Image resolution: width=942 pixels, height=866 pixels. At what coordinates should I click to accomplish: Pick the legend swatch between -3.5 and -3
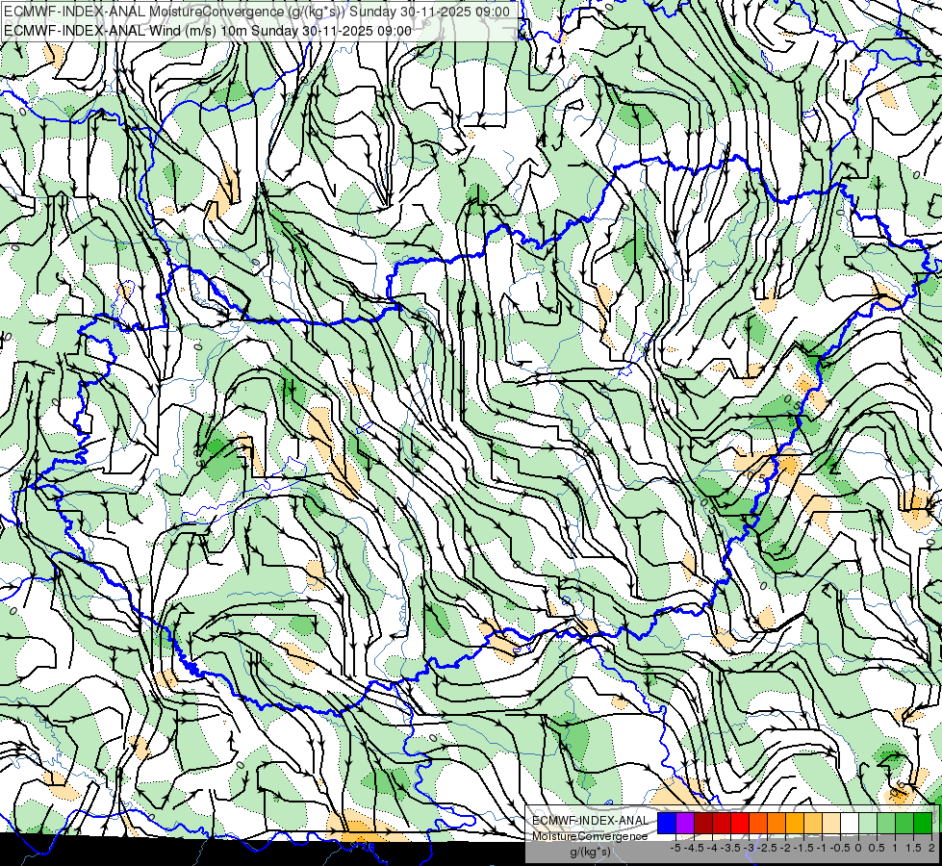[740, 824]
